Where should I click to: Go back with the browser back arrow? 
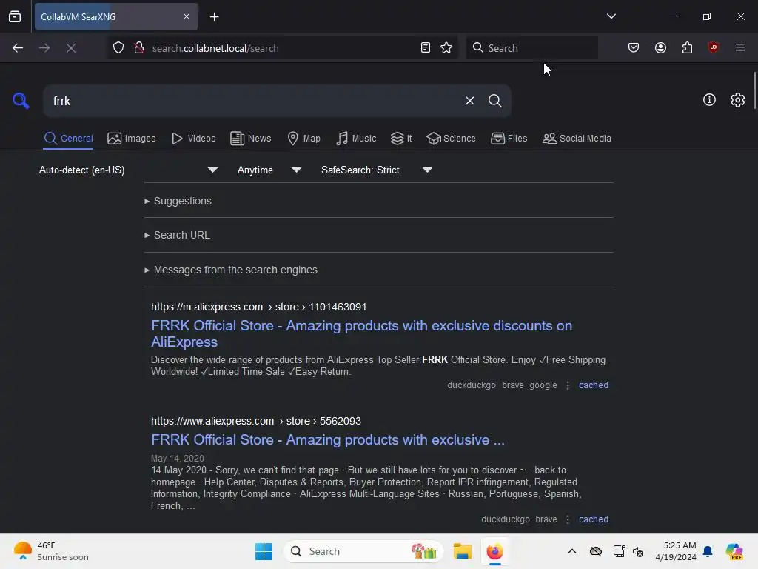18,48
